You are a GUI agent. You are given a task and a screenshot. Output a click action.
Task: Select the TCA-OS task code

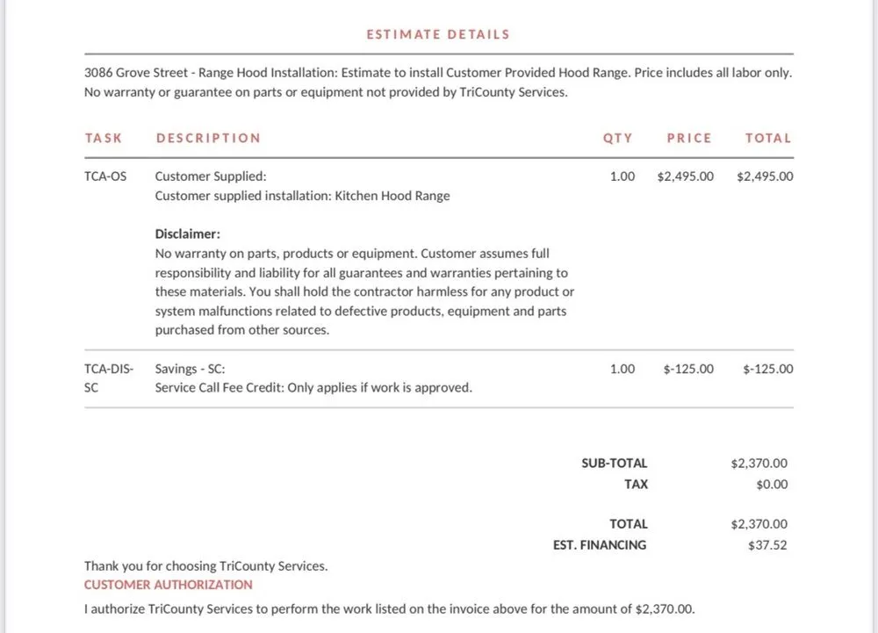click(105, 176)
